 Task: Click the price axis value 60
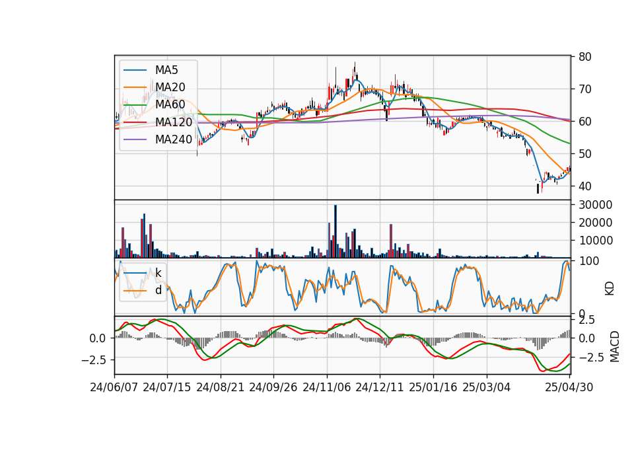[x=585, y=122]
